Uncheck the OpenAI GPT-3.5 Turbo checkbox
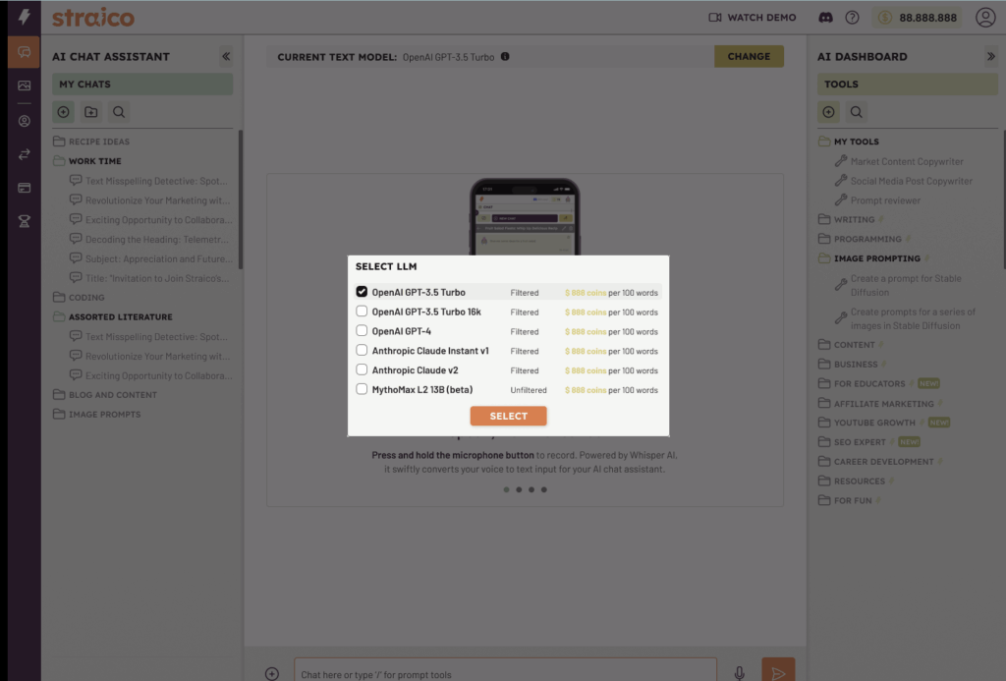The width and height of the screenshot is (1006, 681). [x=362, y=292]
